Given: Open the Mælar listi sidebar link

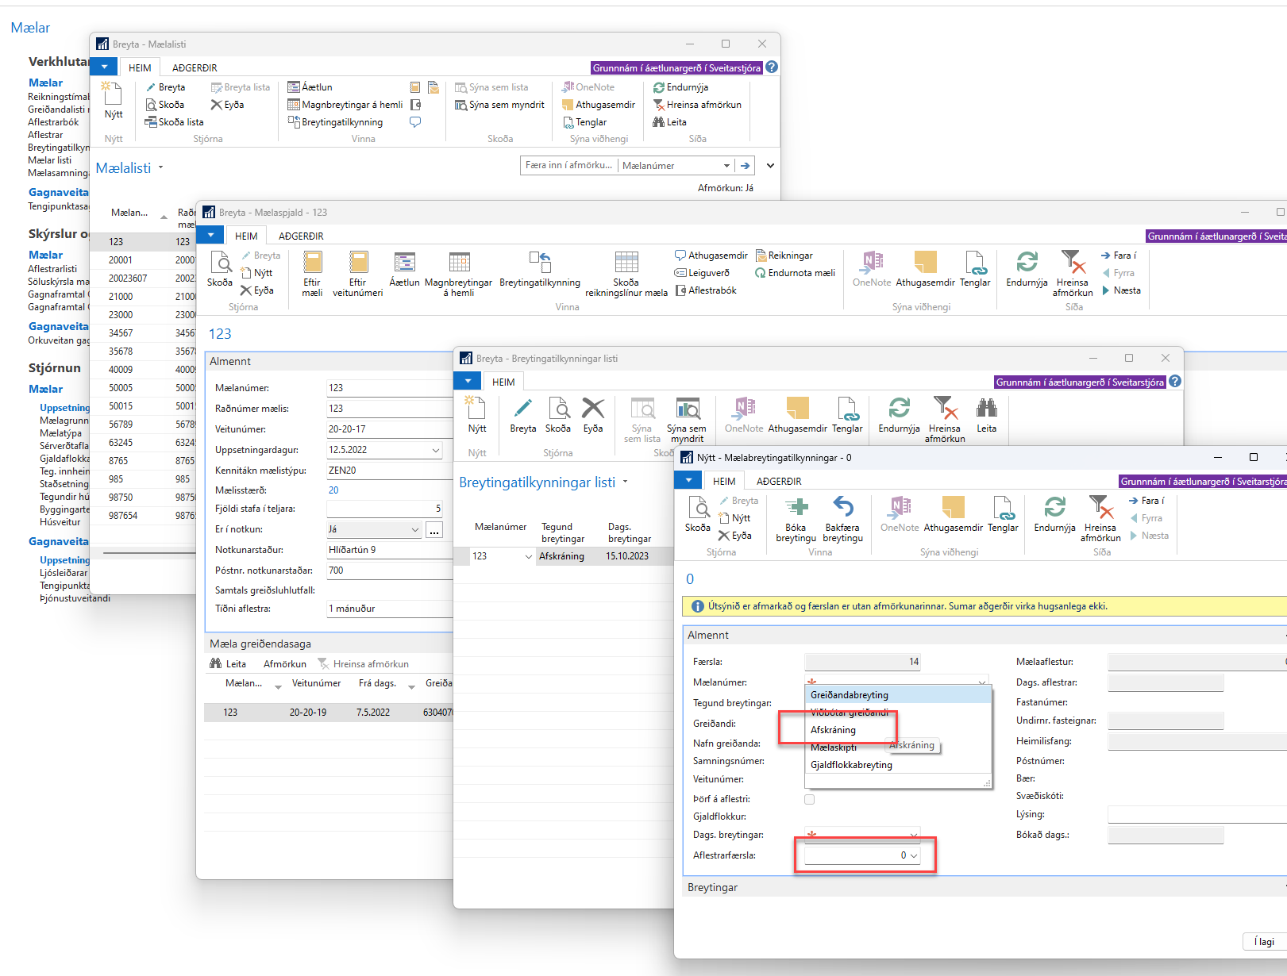Looking at the screenshot, I should 49,160.
